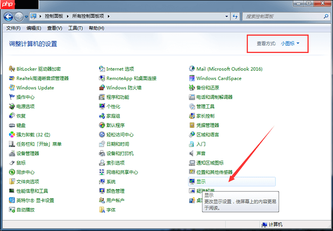Open the recent pages dropdown beside Forward
333x231 pixels.
click(x=26, y=17)
